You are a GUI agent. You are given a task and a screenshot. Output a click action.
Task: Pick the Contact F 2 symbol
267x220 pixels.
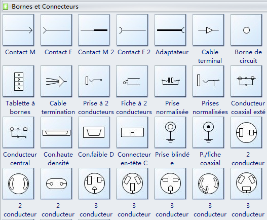point(132,30)
